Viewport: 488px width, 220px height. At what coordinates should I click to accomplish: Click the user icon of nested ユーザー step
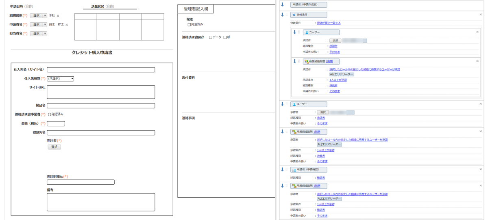[307, 32]
